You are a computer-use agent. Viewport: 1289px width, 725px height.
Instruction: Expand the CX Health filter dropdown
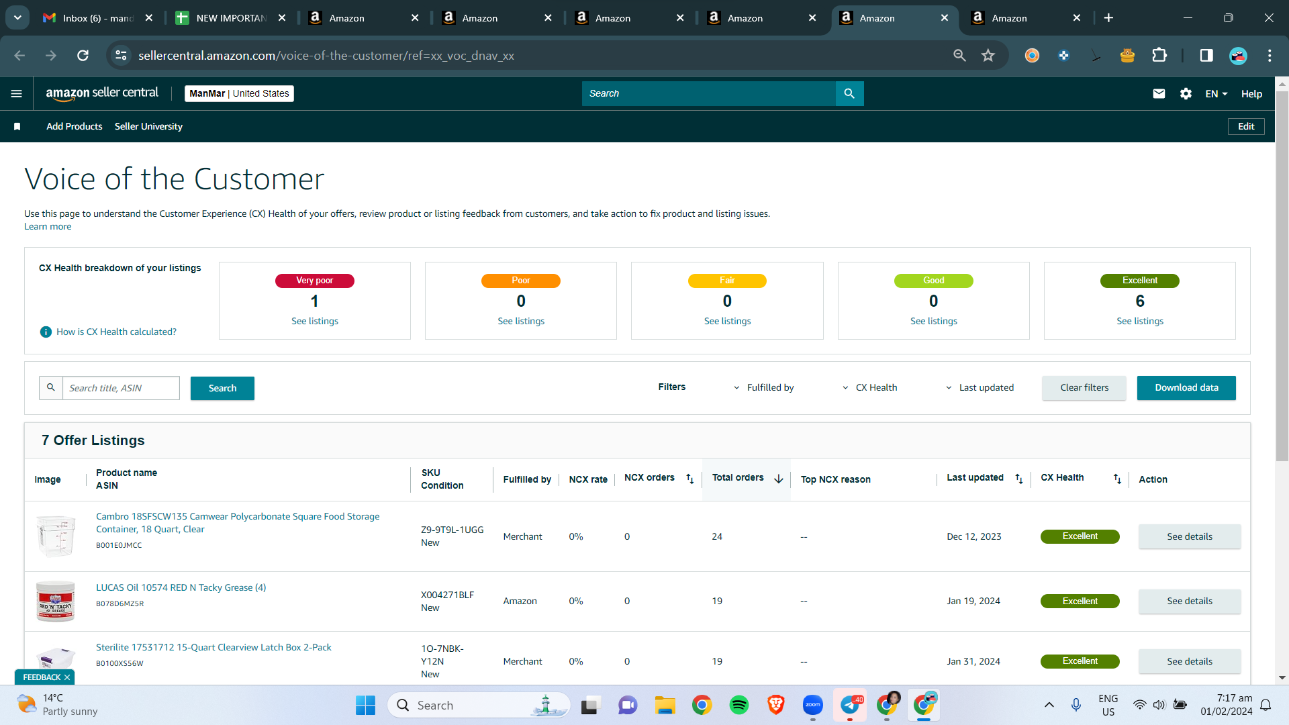869,388
